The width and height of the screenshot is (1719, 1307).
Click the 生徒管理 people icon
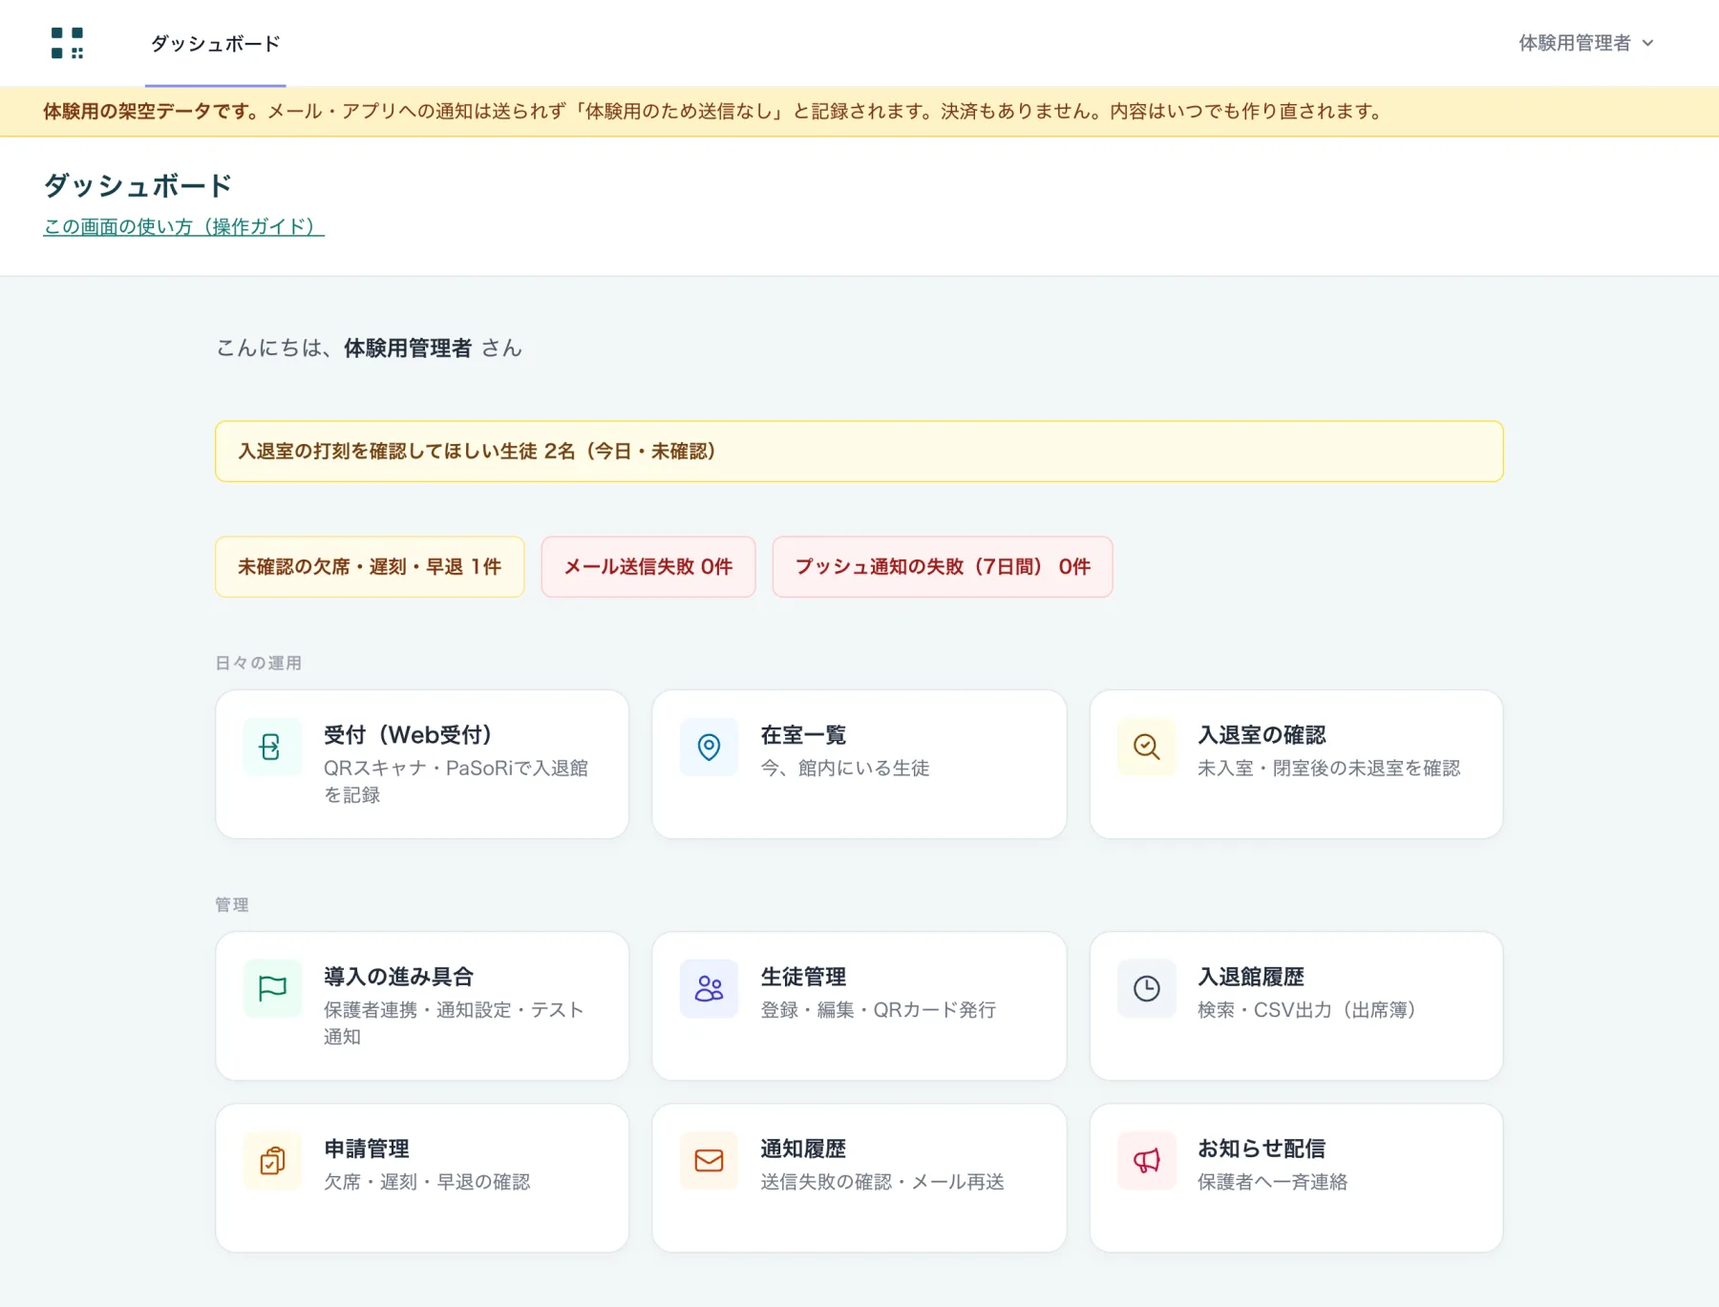(709, 988)
